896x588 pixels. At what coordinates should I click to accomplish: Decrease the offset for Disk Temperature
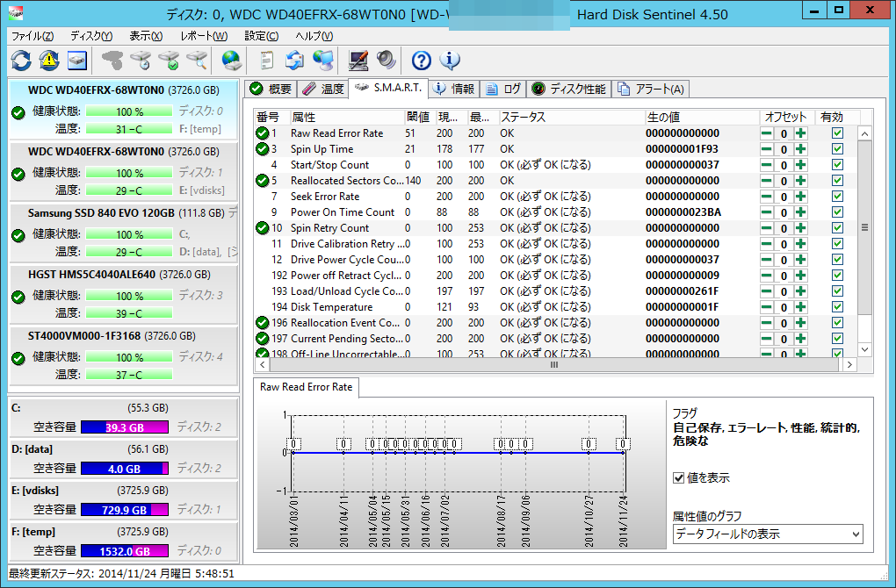click(766, 307)
